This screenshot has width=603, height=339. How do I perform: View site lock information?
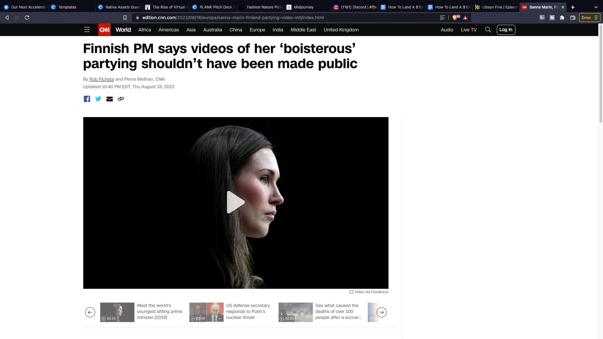coord(137,18)
